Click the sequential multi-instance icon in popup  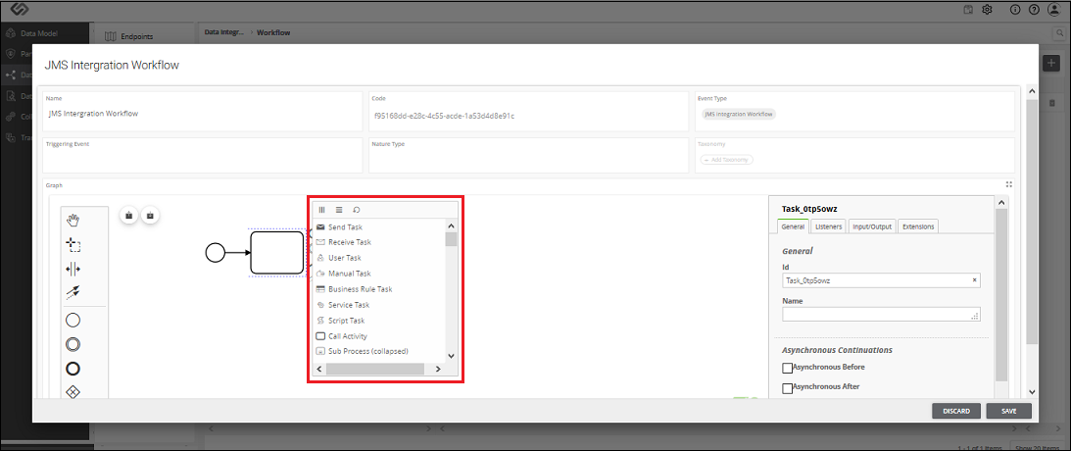point(339,210)
